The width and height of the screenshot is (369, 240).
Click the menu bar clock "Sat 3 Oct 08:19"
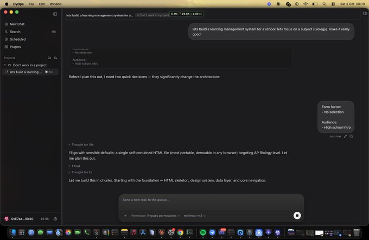point(352,4)
